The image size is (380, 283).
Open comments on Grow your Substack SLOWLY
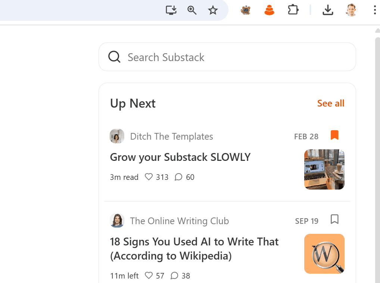(178, 177)
